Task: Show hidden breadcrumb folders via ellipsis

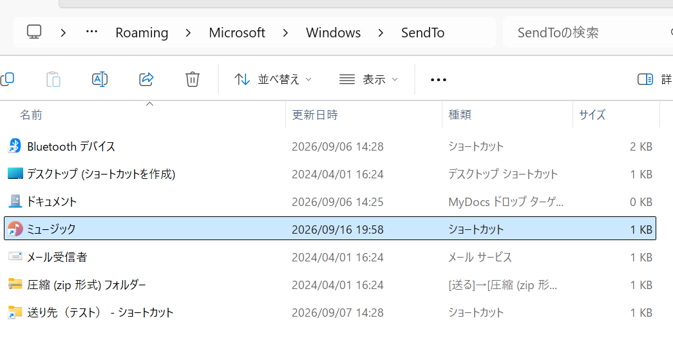Action: point(91,32)
